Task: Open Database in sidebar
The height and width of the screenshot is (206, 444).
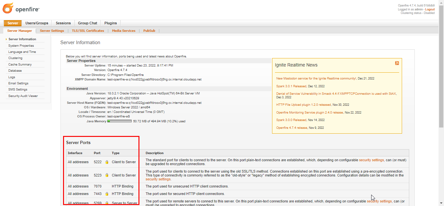Action: pos(15,71)
